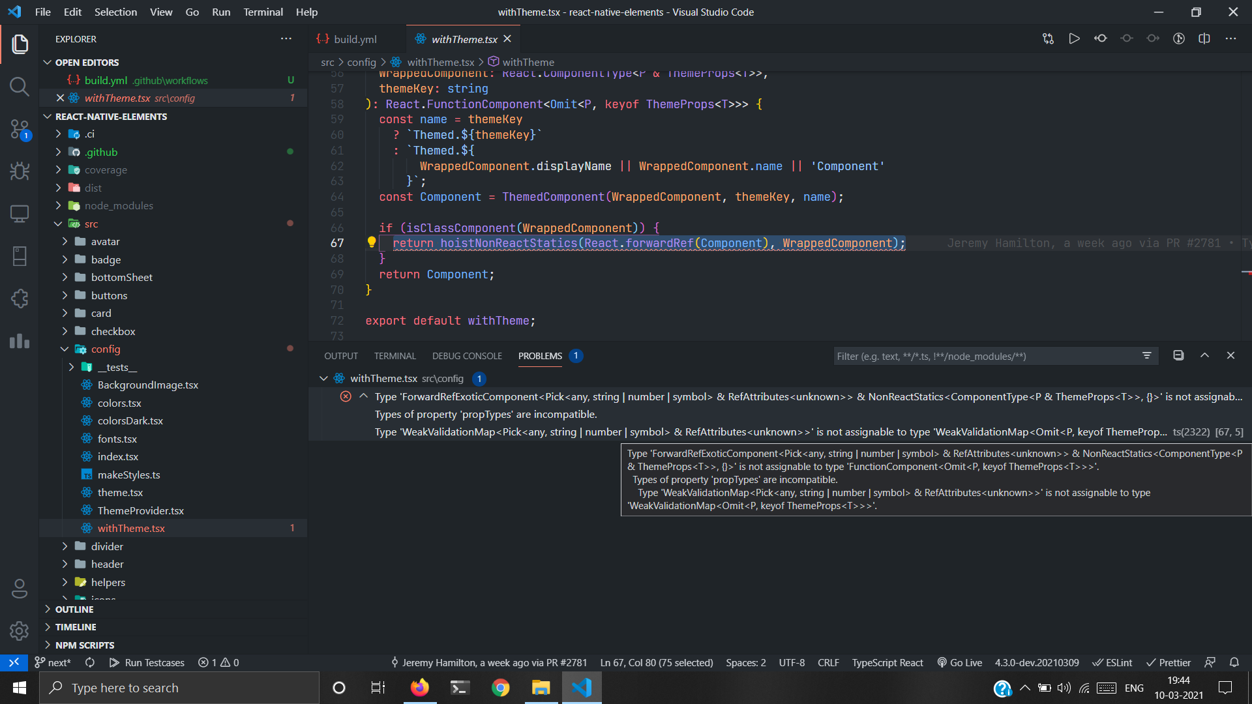Open the Run and Debug panel

pyautogui.click(x=19, y=171)
